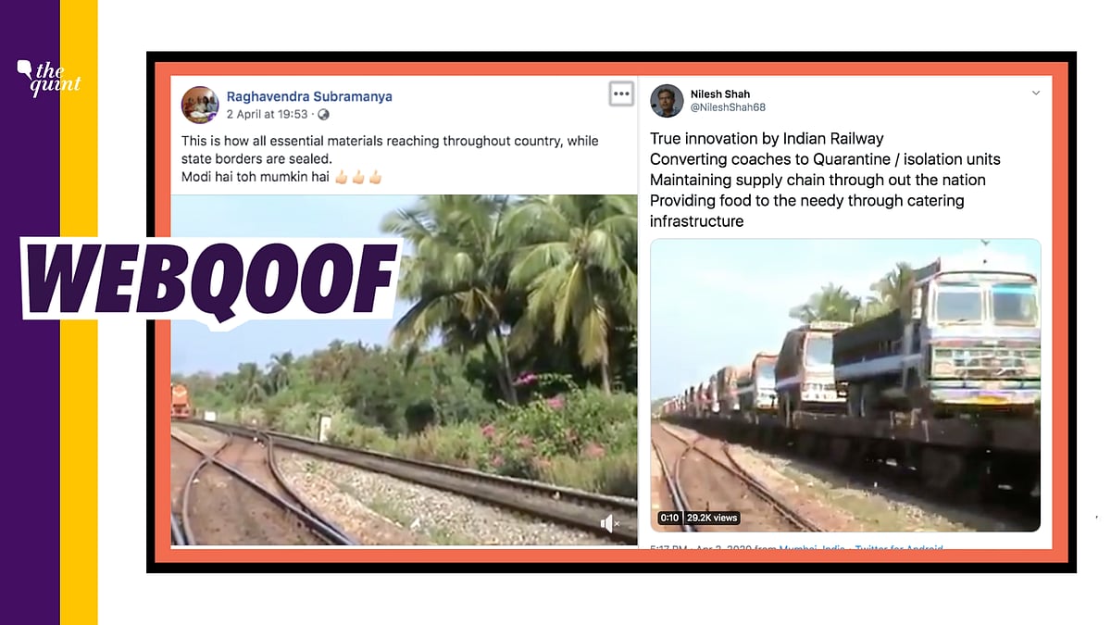Expand the tweet options chevron
The height and width of the screenshot is (625, 1111).
pos(1036,94)
